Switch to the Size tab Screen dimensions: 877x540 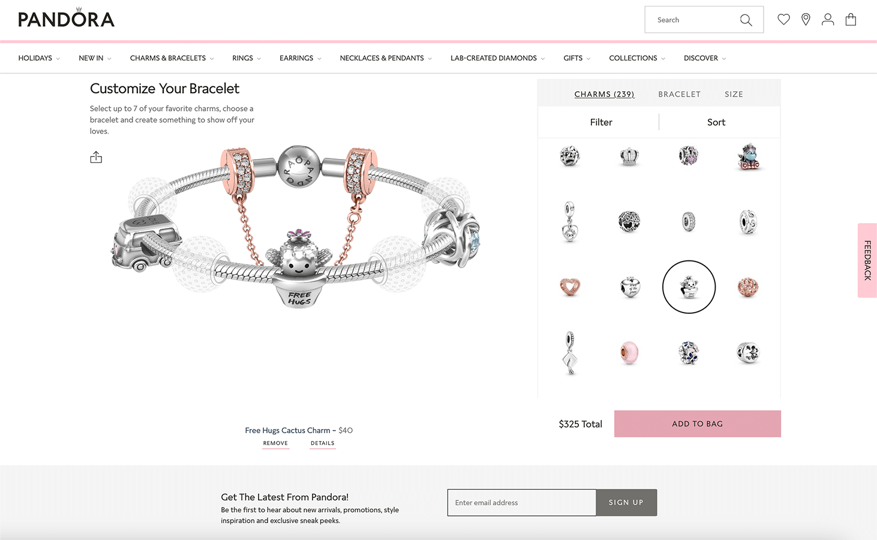coord(734,94)
